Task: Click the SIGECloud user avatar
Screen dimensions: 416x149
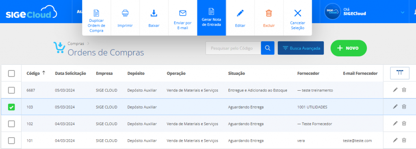Action: [332, 11]
